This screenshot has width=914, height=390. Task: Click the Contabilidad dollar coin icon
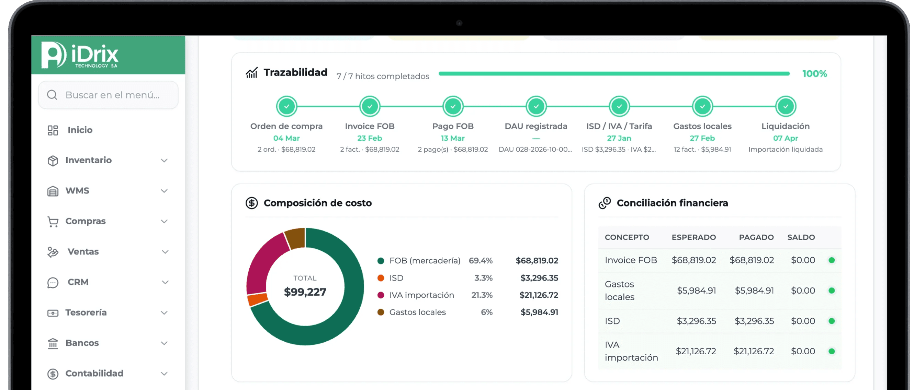click(53, 374)
